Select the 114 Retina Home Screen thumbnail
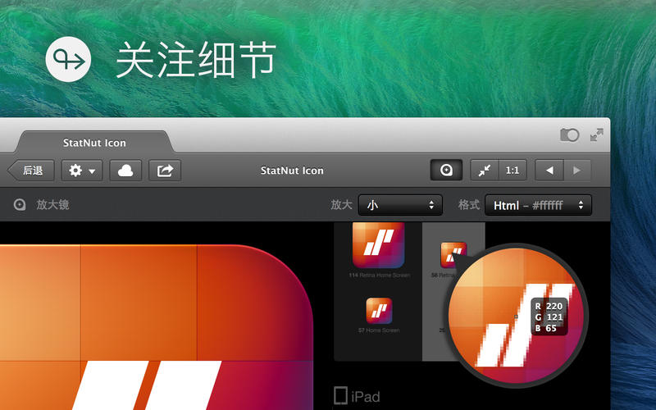 click(379, 246)
